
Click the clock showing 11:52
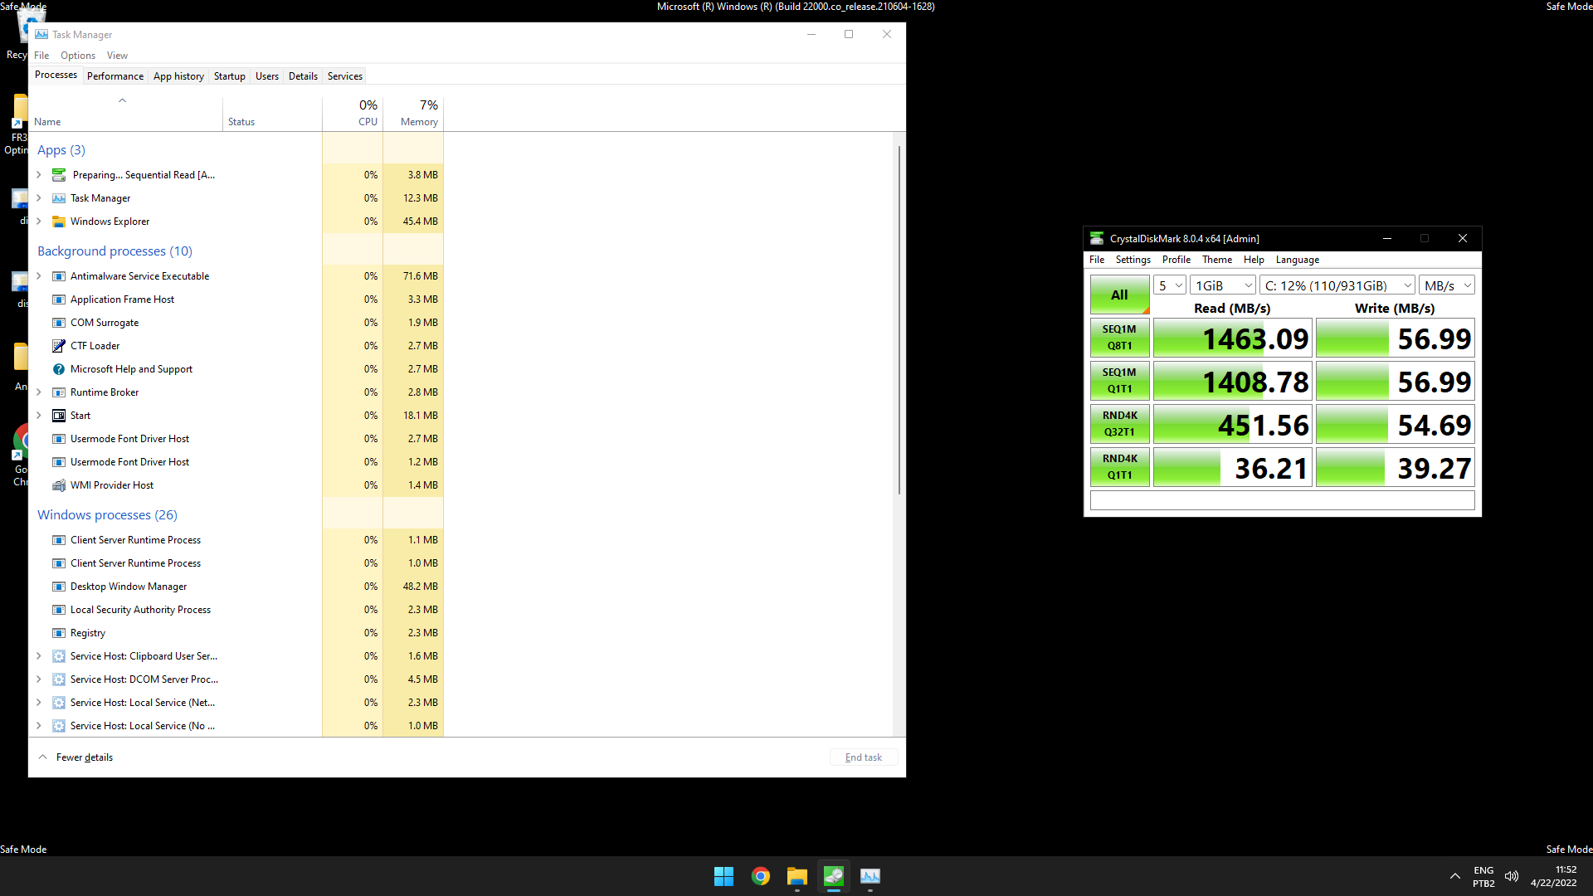1553,876
